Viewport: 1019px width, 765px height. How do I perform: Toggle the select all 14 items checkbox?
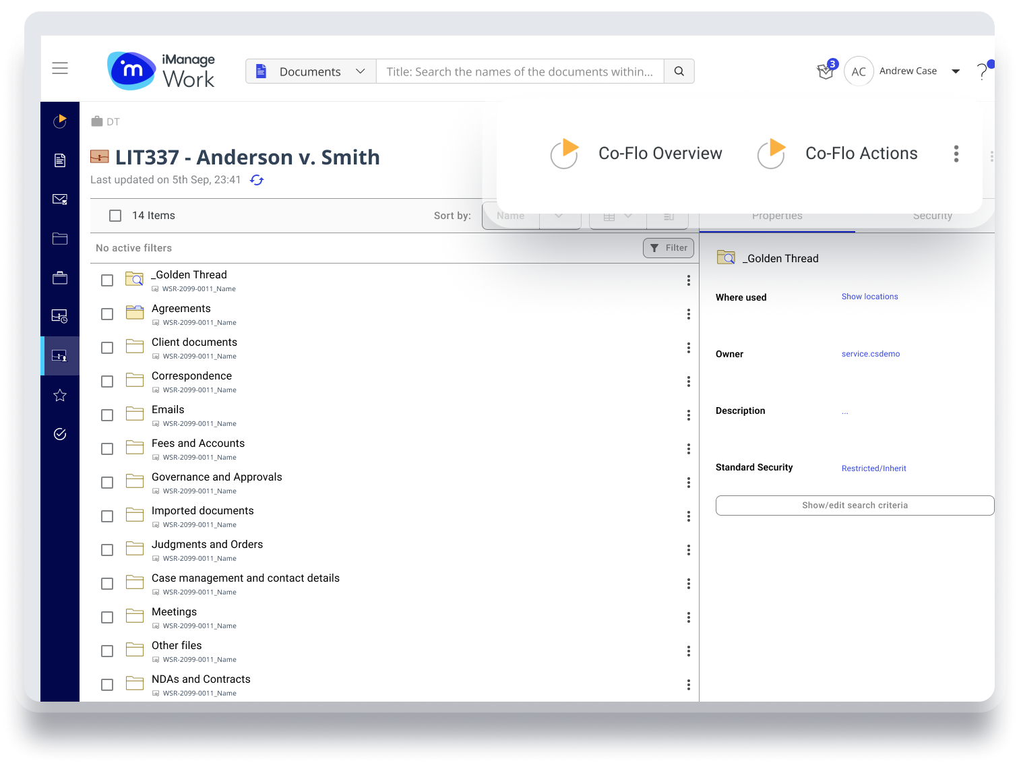click(115, 216)
